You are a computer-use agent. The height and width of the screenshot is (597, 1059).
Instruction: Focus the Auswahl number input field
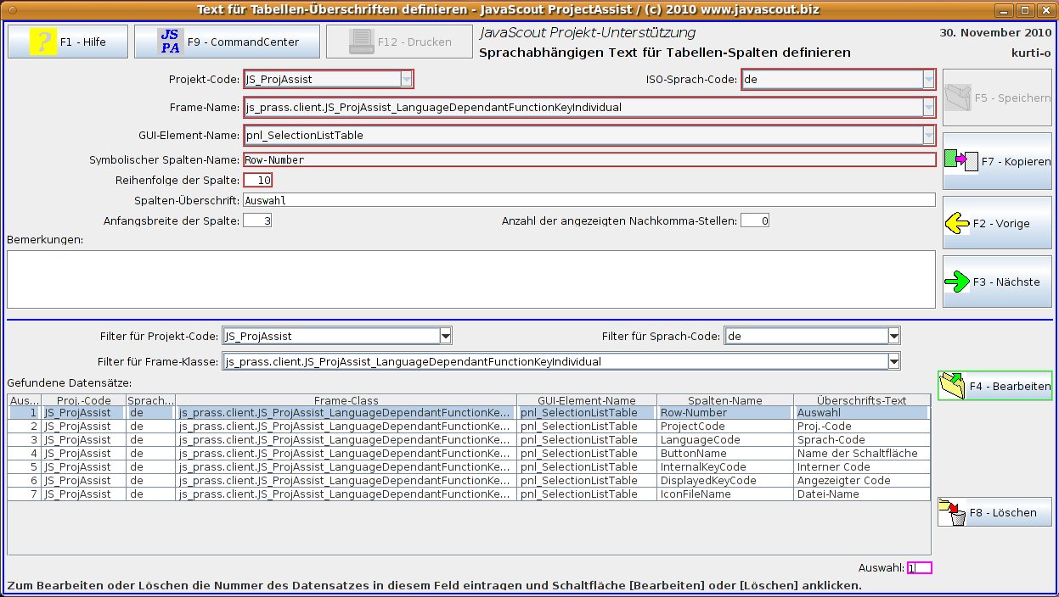(919, 568)
